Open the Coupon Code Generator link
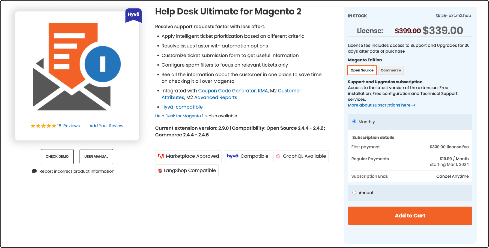Screen dimensions: 489x248 tap(227, 91)
